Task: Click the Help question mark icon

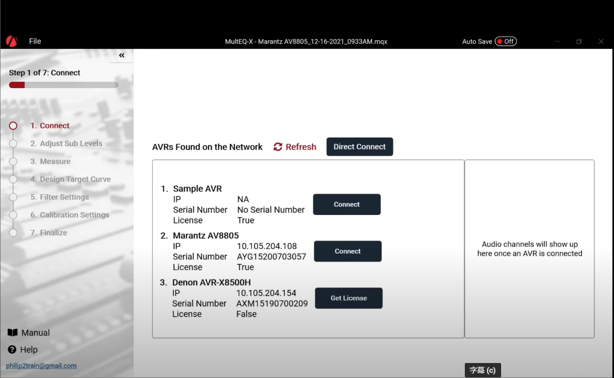Action: pos(12,350)
